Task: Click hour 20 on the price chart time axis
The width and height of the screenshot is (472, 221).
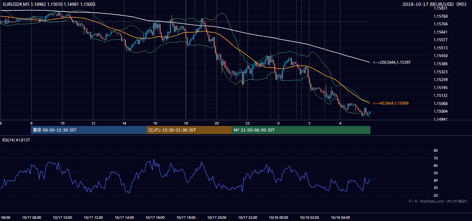Action: tap(217, 123)
